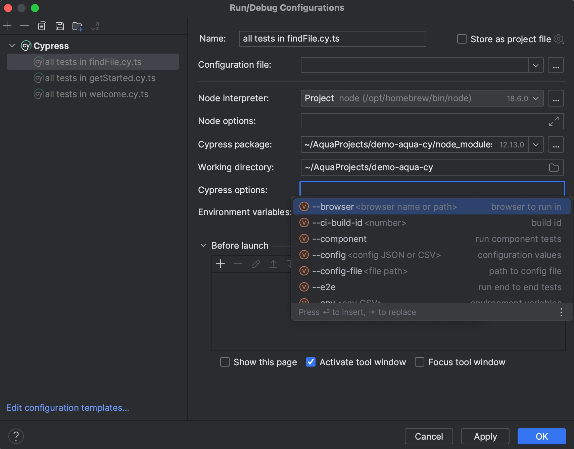This screenshot has height=449, width=574.
Task: Open Edit configuration templates link
Action: pos(68,408)
